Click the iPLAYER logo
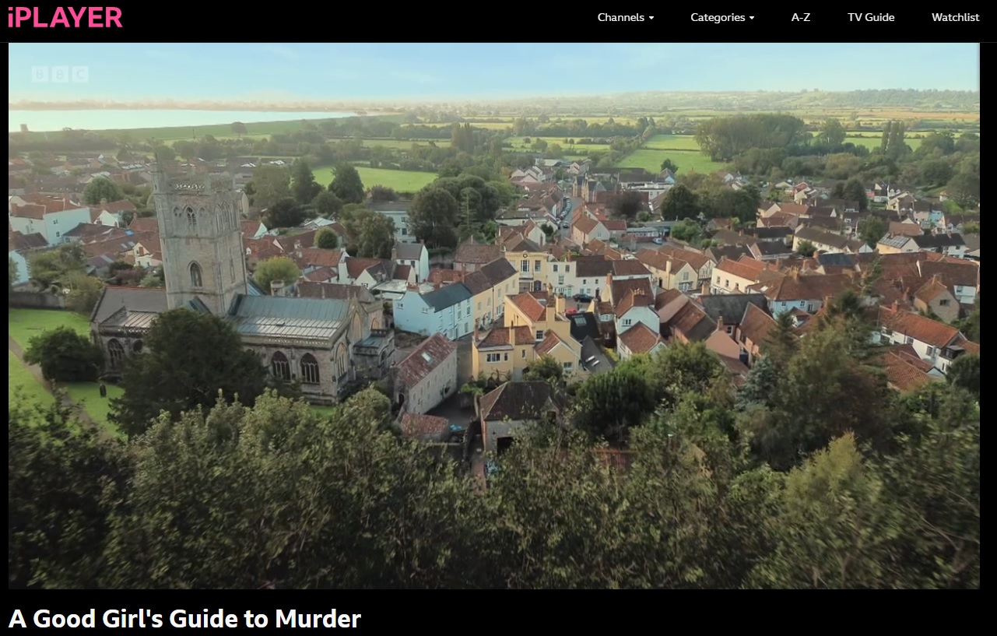997x636 pixels. [x=65, y=17]
